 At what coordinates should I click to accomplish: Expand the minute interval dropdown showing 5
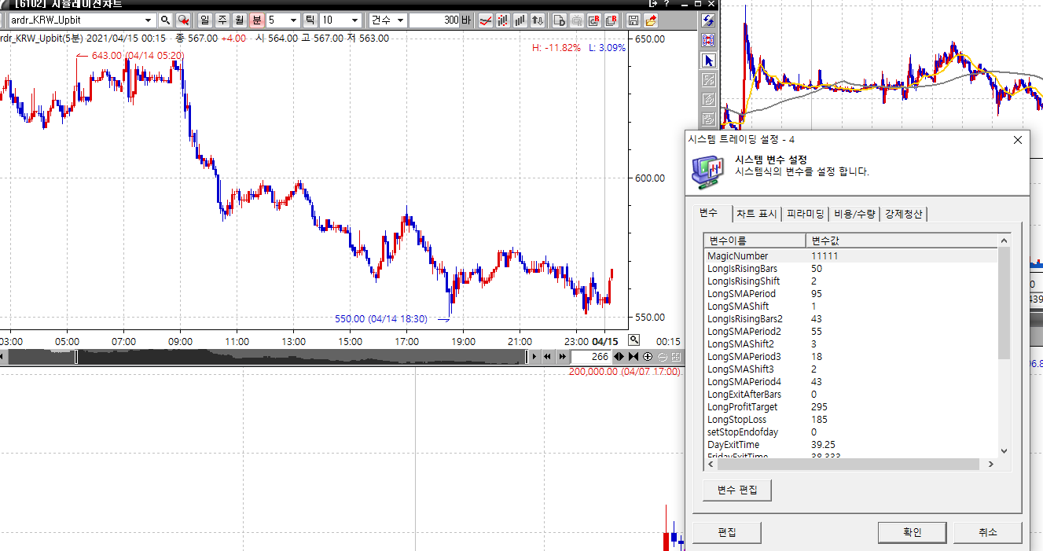[x=293, y=20]
